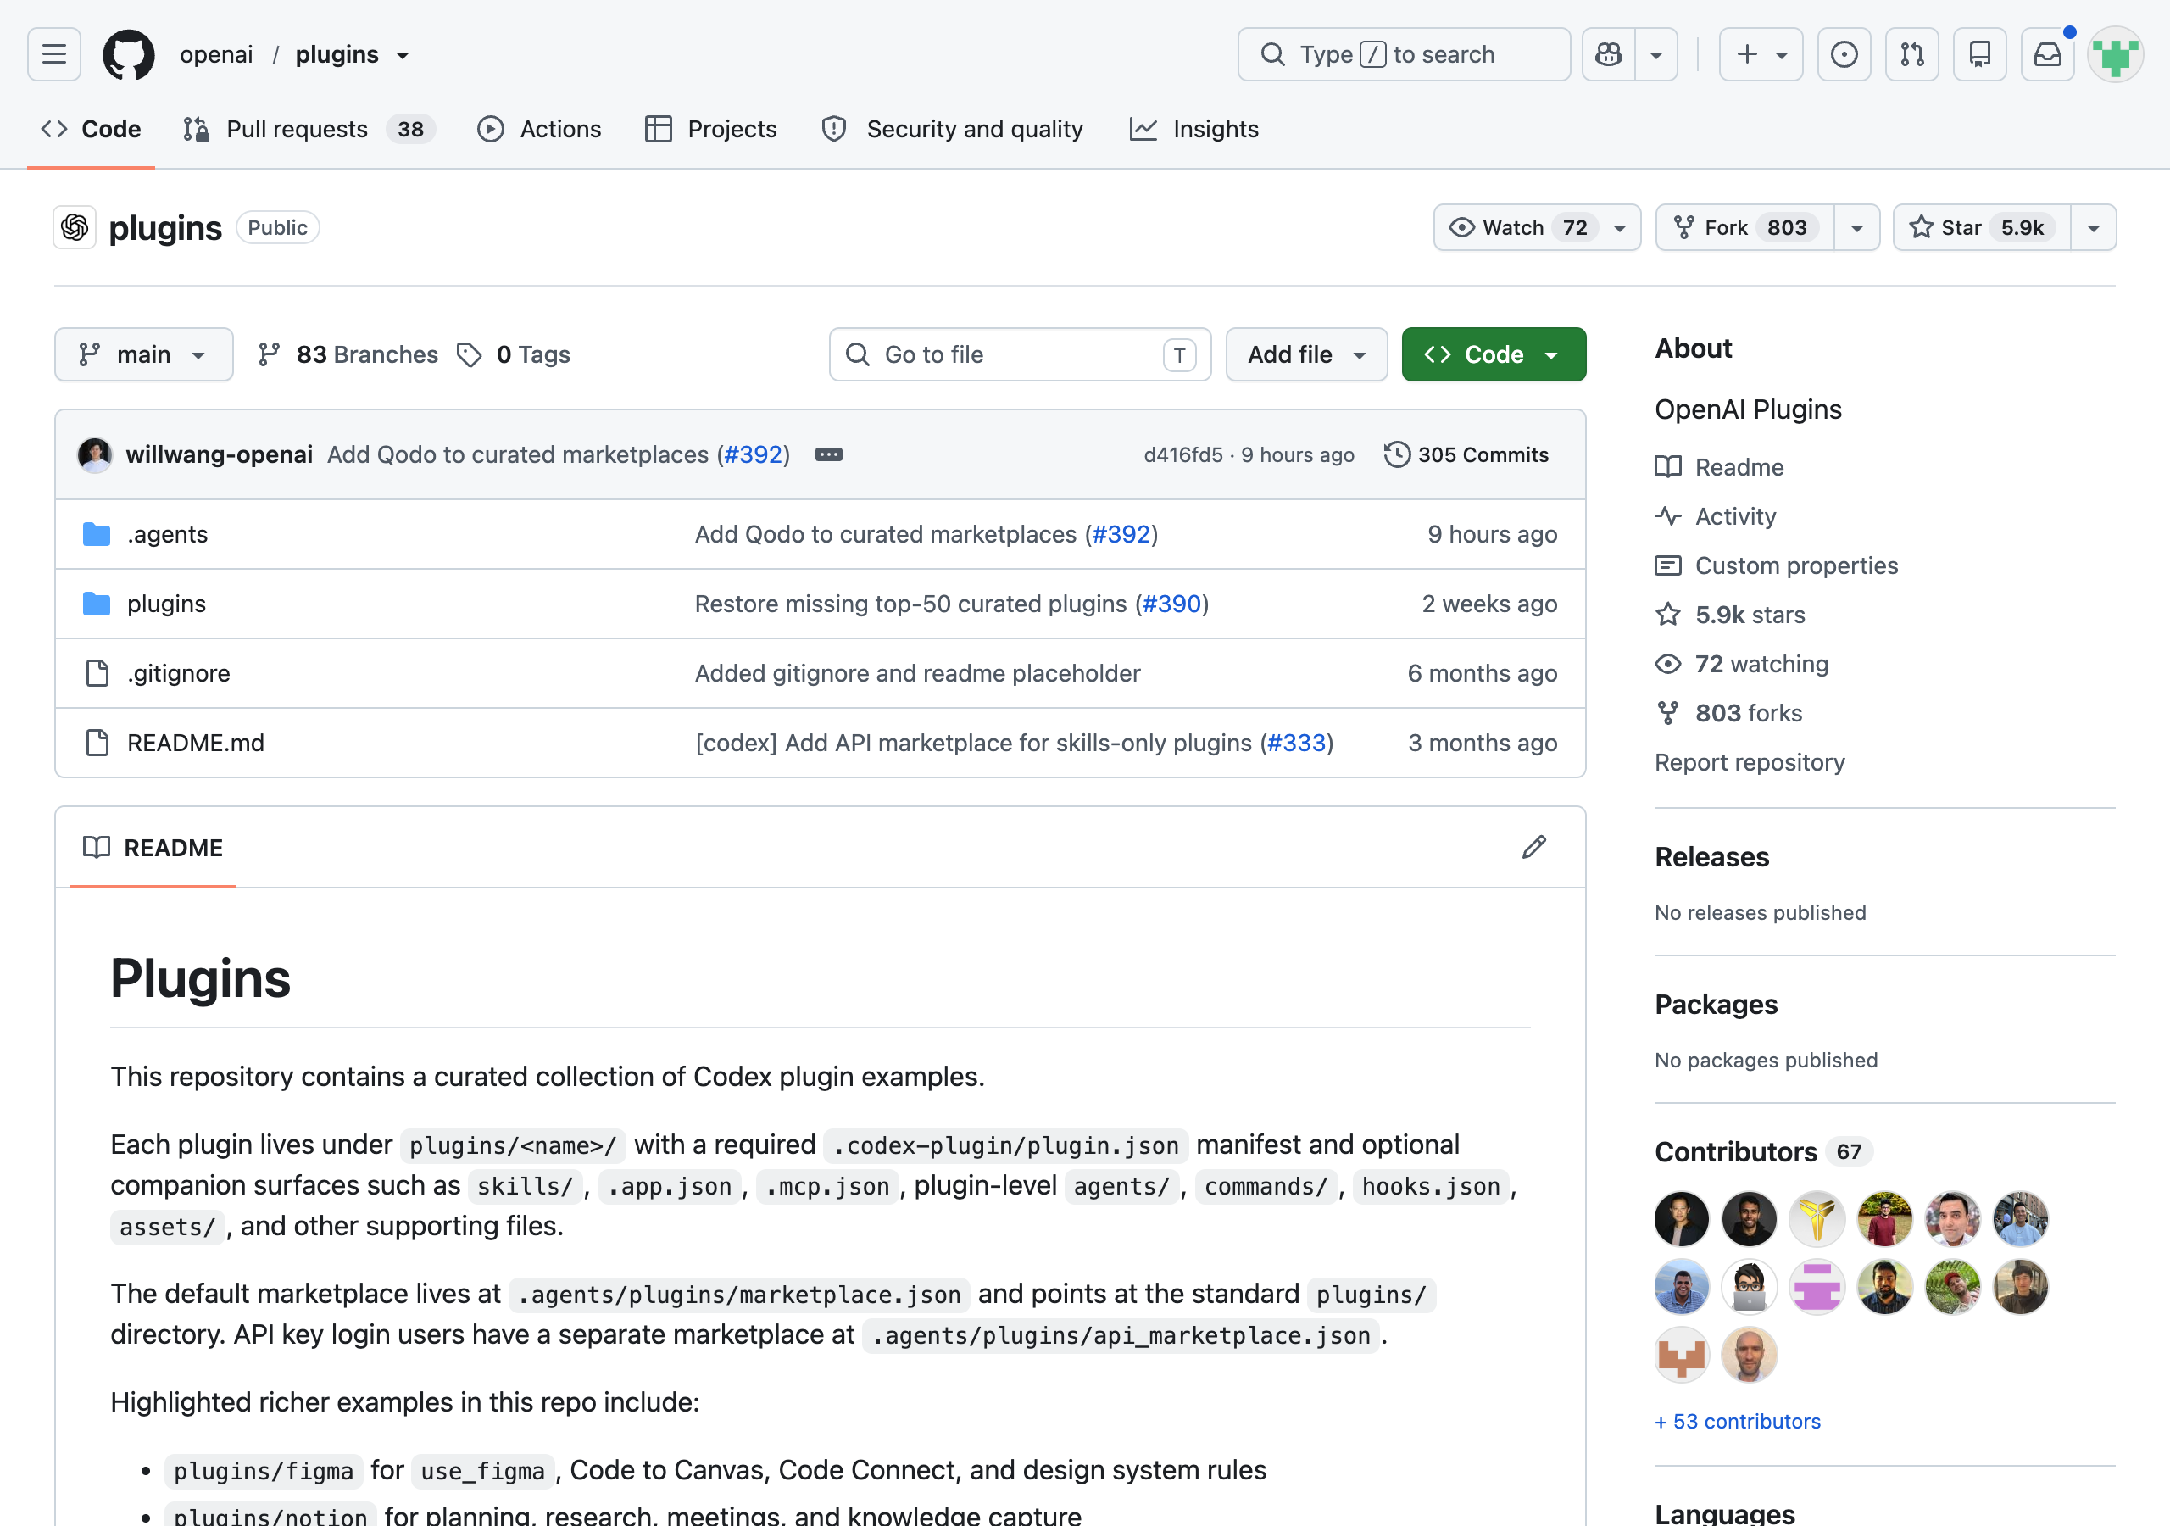Image resolution: width=2170 pixels, height=1526 pixels.
Task: Select the README tab heading
Action: 153,848
